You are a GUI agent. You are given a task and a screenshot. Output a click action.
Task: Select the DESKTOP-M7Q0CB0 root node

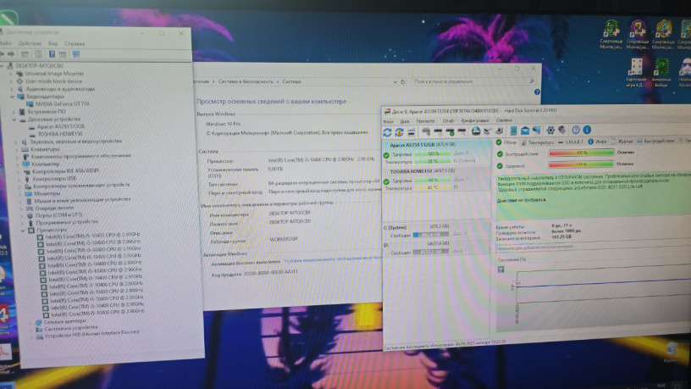tap(39, 66)
